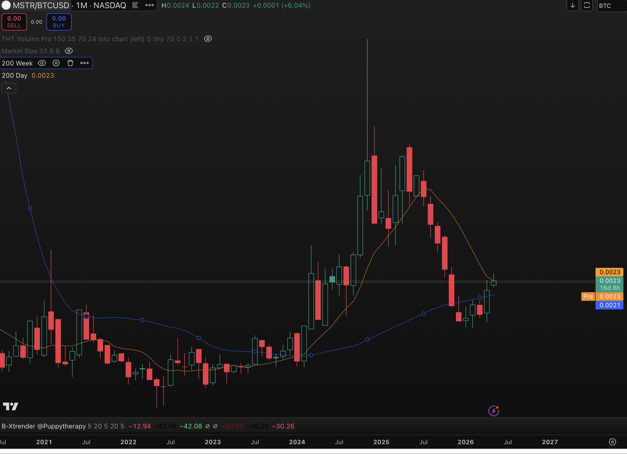Select the 200 Day indicator legend
This screenshot has height=454, width=627.
(15, 75)
